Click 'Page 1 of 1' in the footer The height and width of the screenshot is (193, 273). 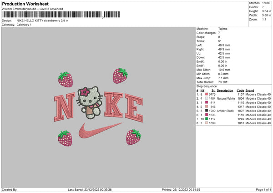[x=263, y=189]
